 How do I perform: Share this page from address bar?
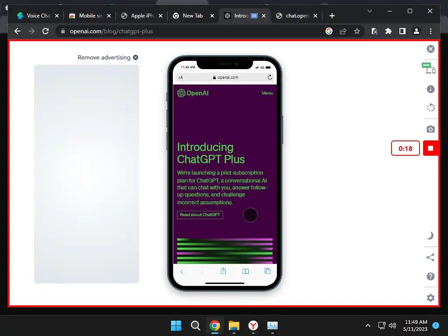click(x=343, y=31)
